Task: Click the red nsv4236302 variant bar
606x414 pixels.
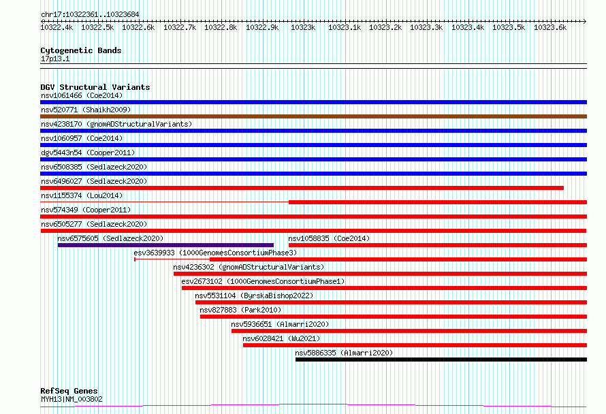Action: pos(381,274)
